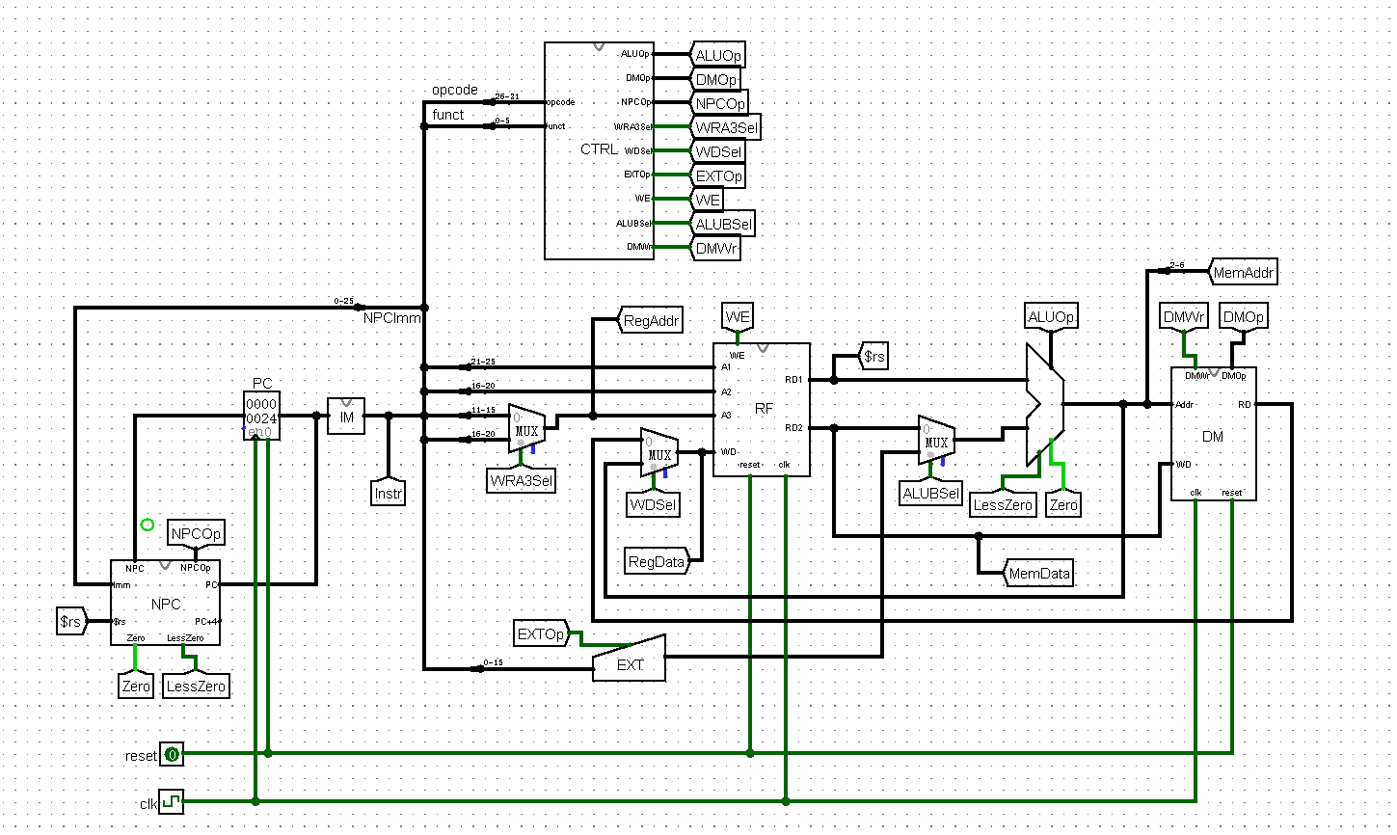Image resolution: width=1397 pixels, height=835 pixels.
Task: Toggle the clk clock pin
Action: tap(172, 801)
